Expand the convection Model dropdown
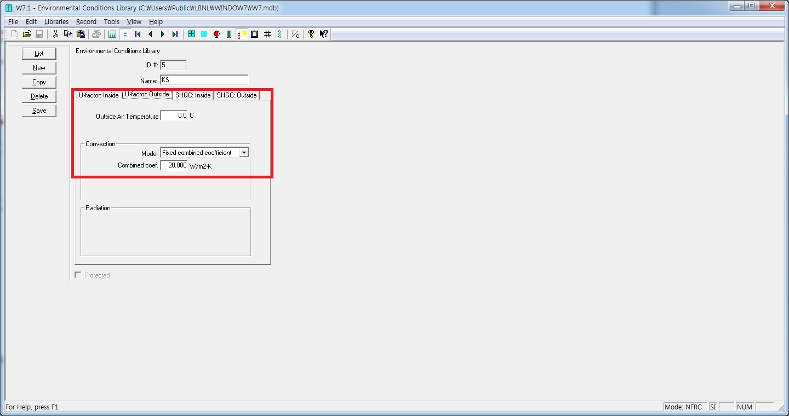 [244, 153]
